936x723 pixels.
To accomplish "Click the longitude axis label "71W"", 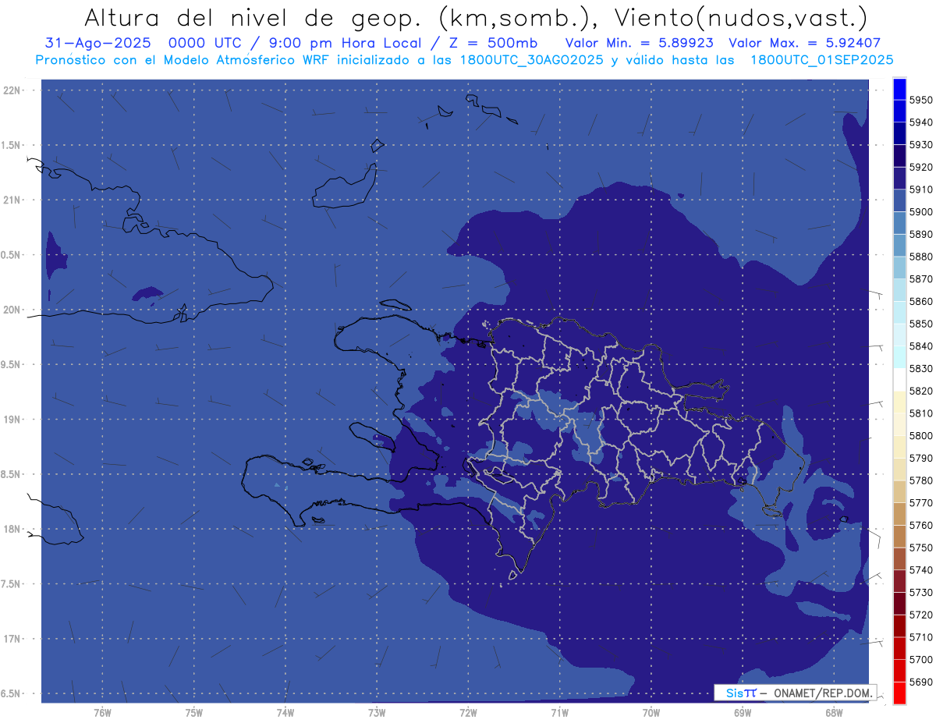I will [559, 712].
